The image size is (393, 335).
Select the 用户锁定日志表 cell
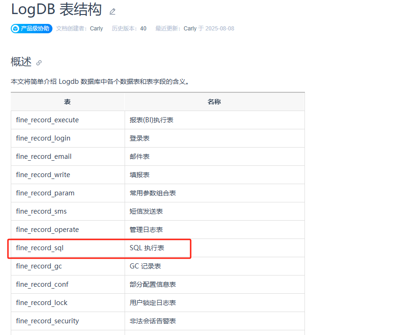click(x=215, y=303)
